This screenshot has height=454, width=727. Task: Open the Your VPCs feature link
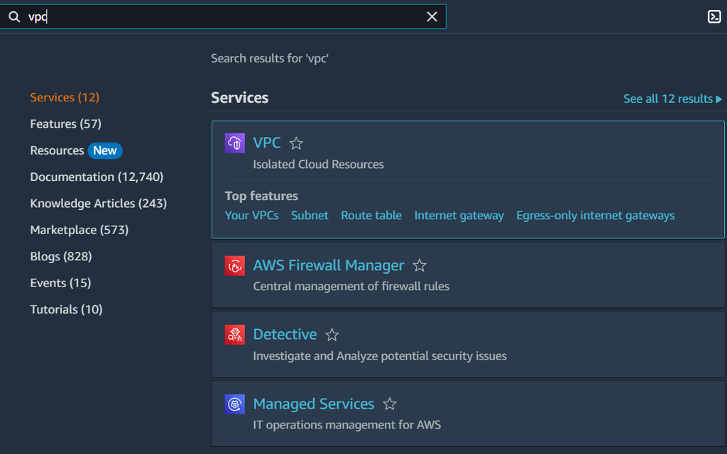[x=251, y=216]
